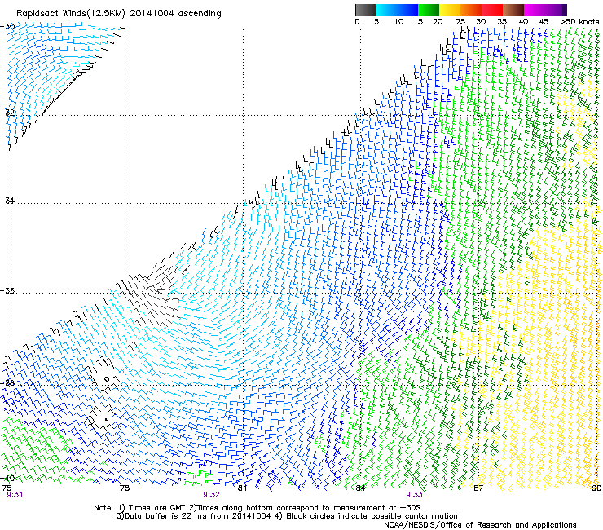Click the -36 latitude axis label
The height and width of the screenshot is (530, 603).
coord(7,290)
